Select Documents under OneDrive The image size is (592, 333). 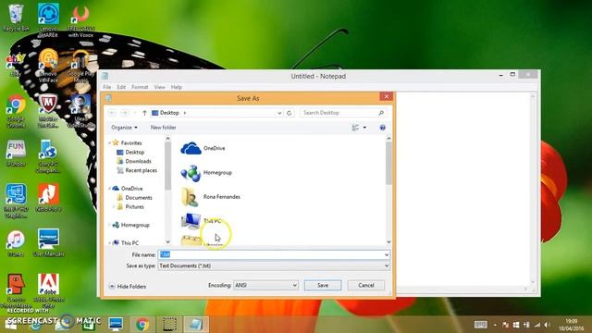pos(134,197)
